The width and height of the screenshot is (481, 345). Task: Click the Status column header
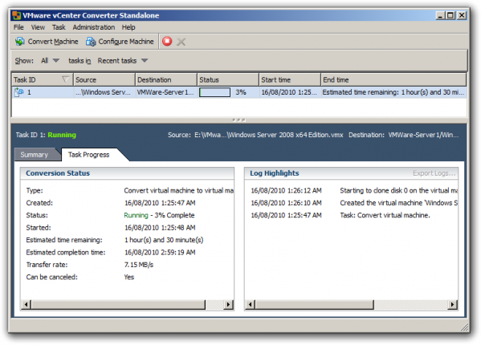pyautogui.click(x=228, y=80)
